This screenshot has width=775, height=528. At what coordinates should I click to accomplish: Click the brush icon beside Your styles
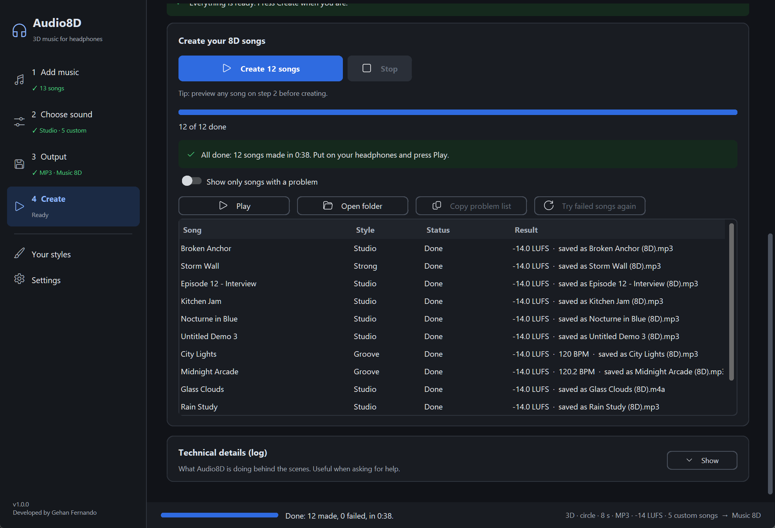tap(19, 253)
